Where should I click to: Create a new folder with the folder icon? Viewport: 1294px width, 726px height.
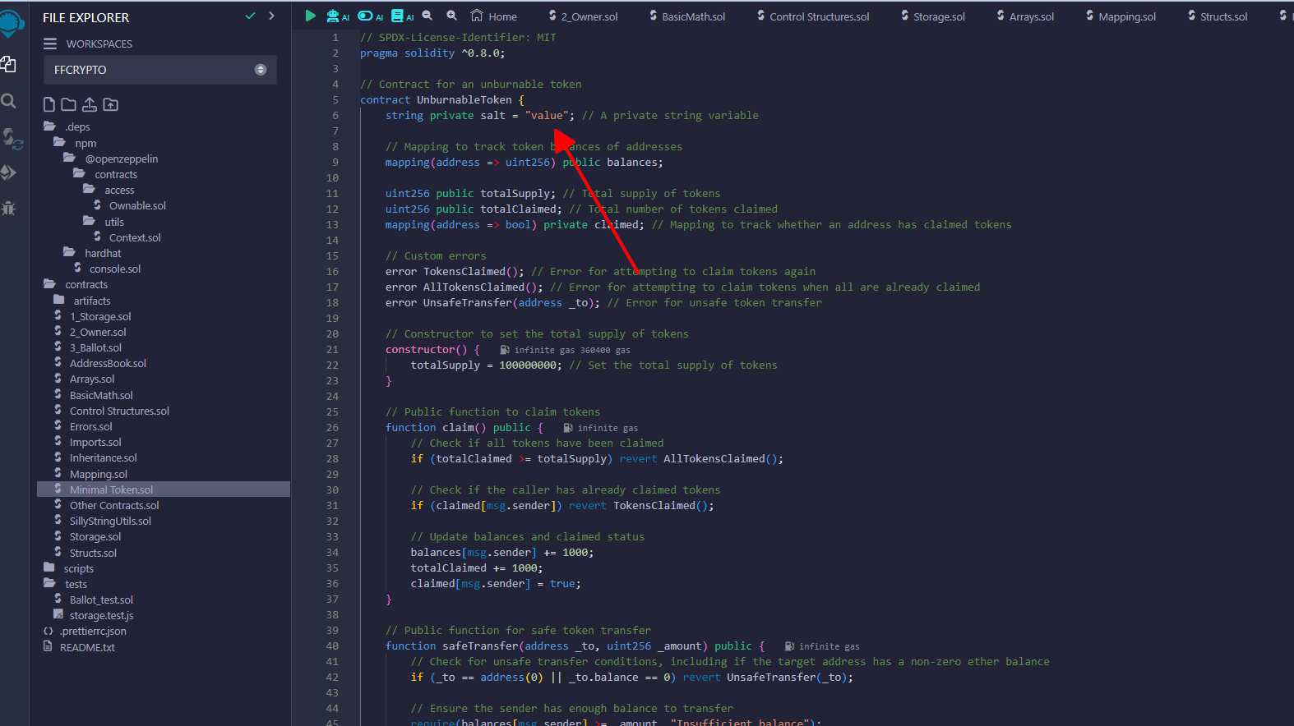click(69, 104)
